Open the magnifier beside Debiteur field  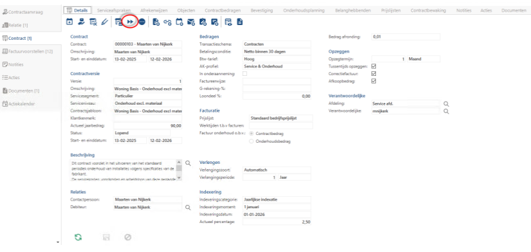[x=189, y=207]
